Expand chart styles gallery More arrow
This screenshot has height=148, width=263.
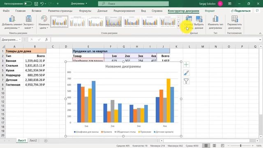[x=178, y=26]
